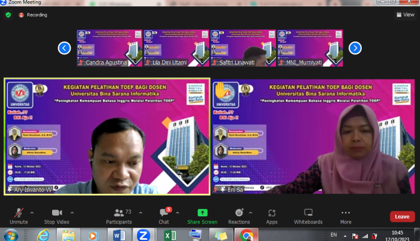Open More options menu
Viewport: 420px width, 241px height.
click(x=346, y=216)
